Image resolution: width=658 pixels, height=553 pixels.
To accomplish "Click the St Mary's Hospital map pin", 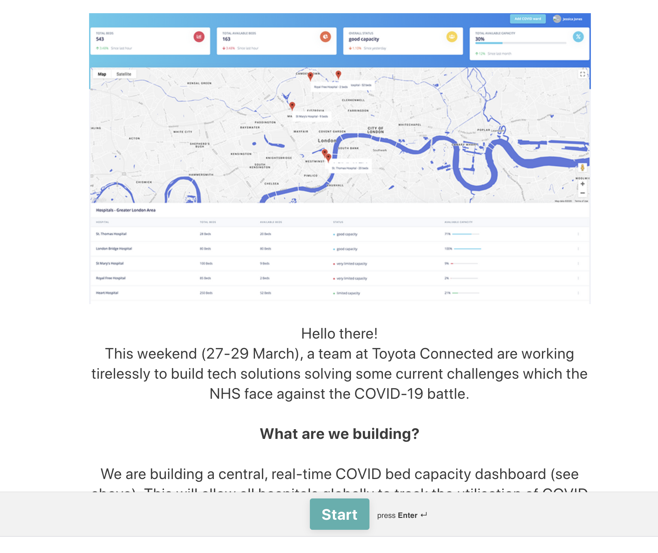I will pyautogui.click(x=292, y=106).
